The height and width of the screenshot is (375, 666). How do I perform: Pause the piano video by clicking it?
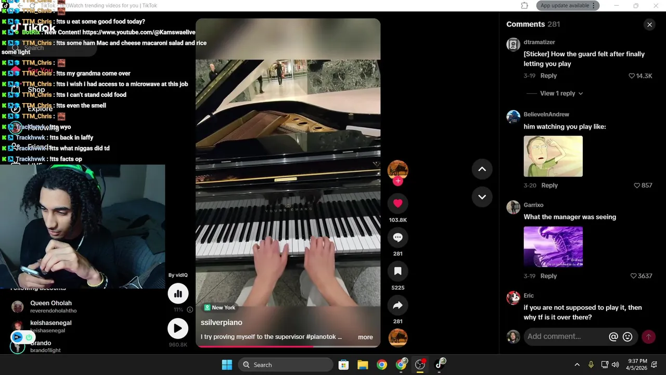(288, 182)
